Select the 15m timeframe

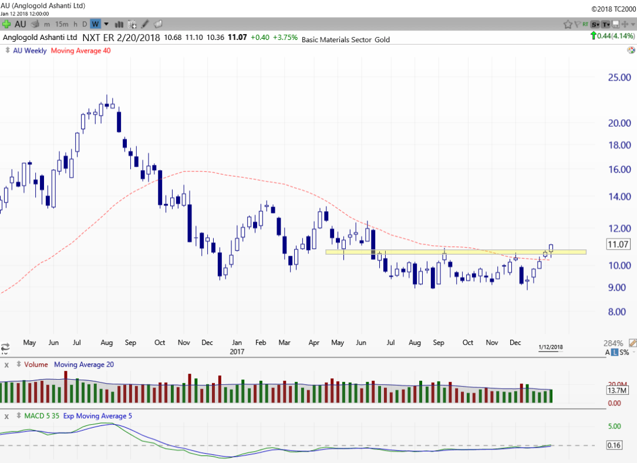coord(61,24)
